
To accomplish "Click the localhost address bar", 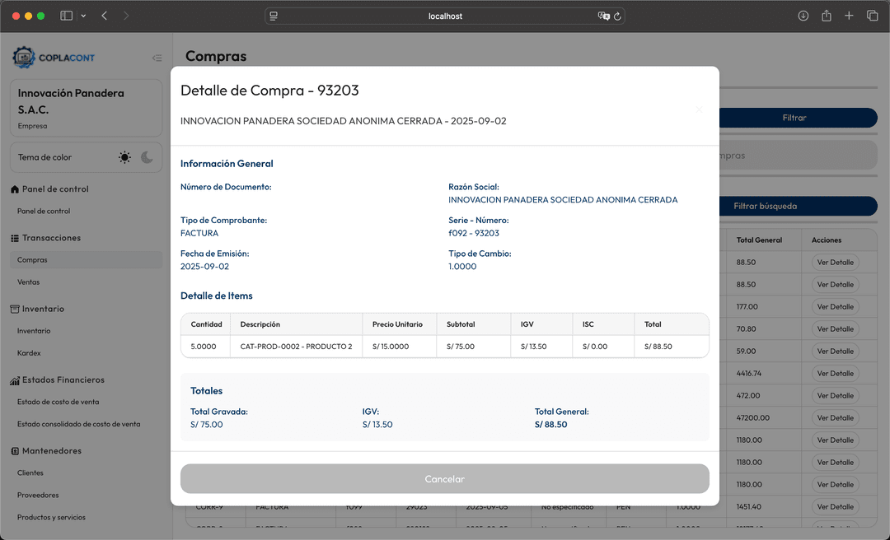I will [x=445, y=15].
